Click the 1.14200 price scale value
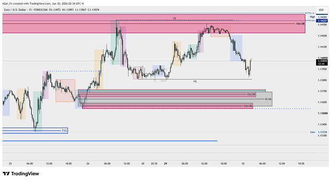This screenshot has height=180, width=331. (x=322, y=36)
